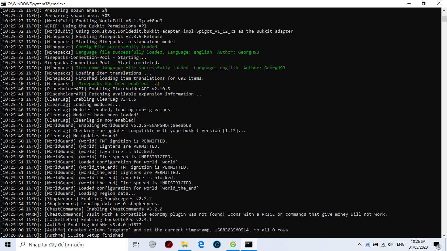Select the Command Prompt taskbar icon

[249, 244]
